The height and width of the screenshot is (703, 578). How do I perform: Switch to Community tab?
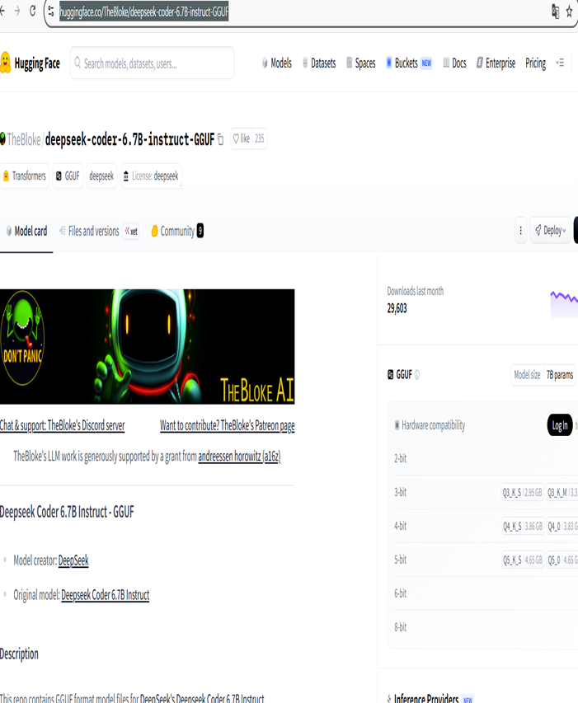click(176, 232)
